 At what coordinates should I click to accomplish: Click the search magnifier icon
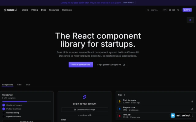(148, 10)
